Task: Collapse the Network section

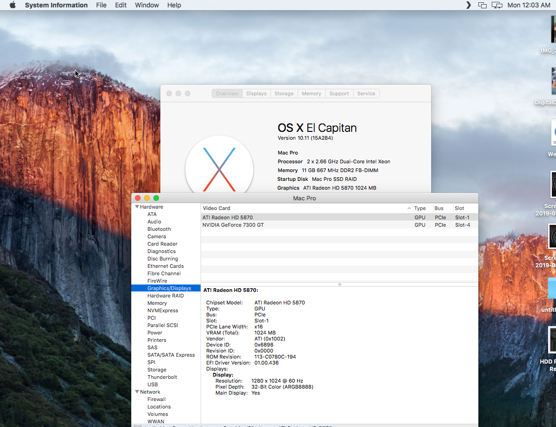Action: [137, 392]
